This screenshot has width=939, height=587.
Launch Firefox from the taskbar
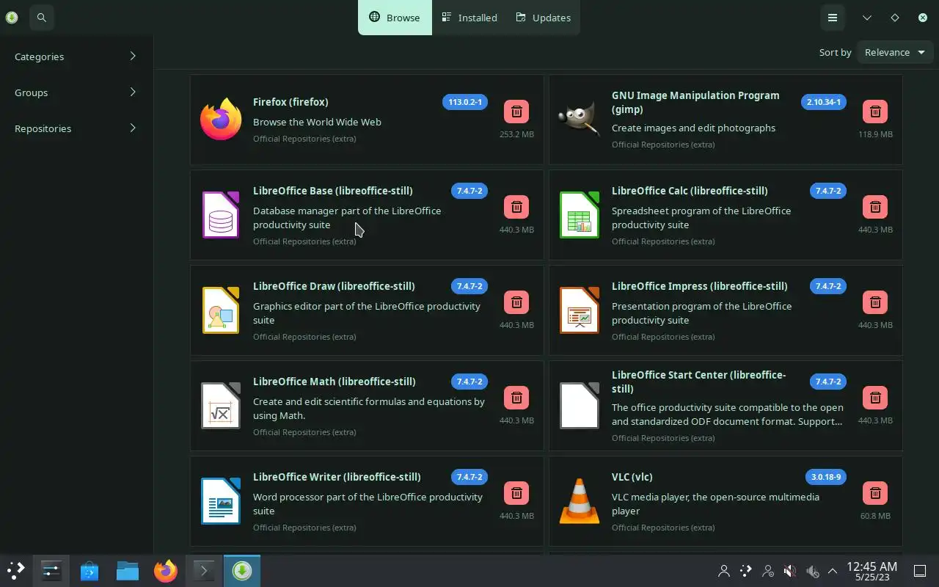click(x=166, y=570)
